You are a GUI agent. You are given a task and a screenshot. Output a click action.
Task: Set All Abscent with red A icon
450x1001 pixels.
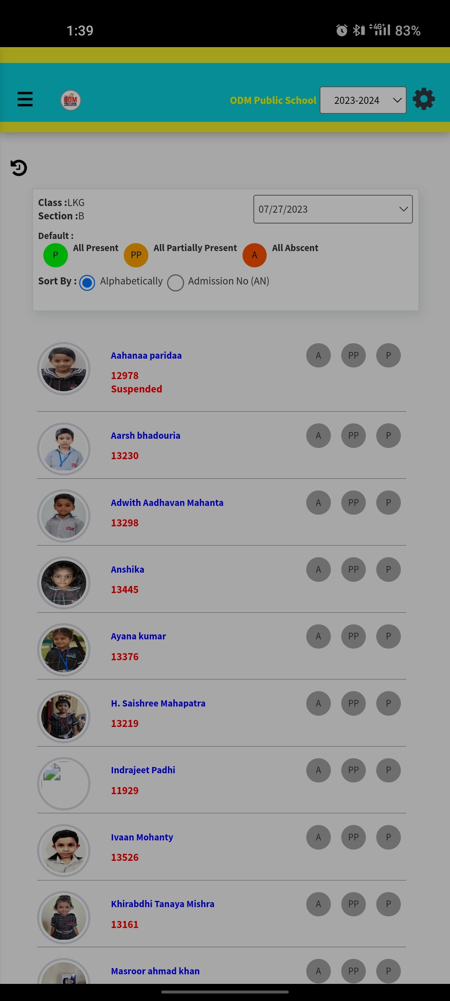pos(254,255)
